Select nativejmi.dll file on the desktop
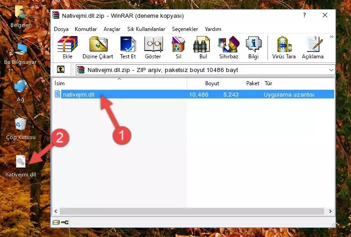Viewport: 351px width, 237px height. click(x=21, y=166)
